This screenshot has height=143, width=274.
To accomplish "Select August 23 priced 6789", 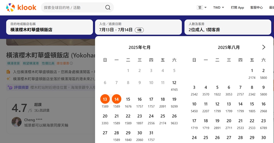I will coord(264,124).
